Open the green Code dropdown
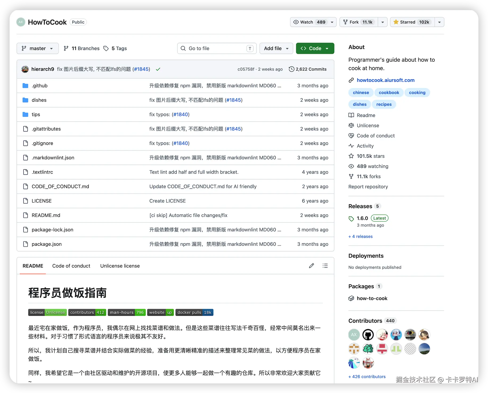Image resolution: width=488 pixels, height=393 pixels. 315,48
